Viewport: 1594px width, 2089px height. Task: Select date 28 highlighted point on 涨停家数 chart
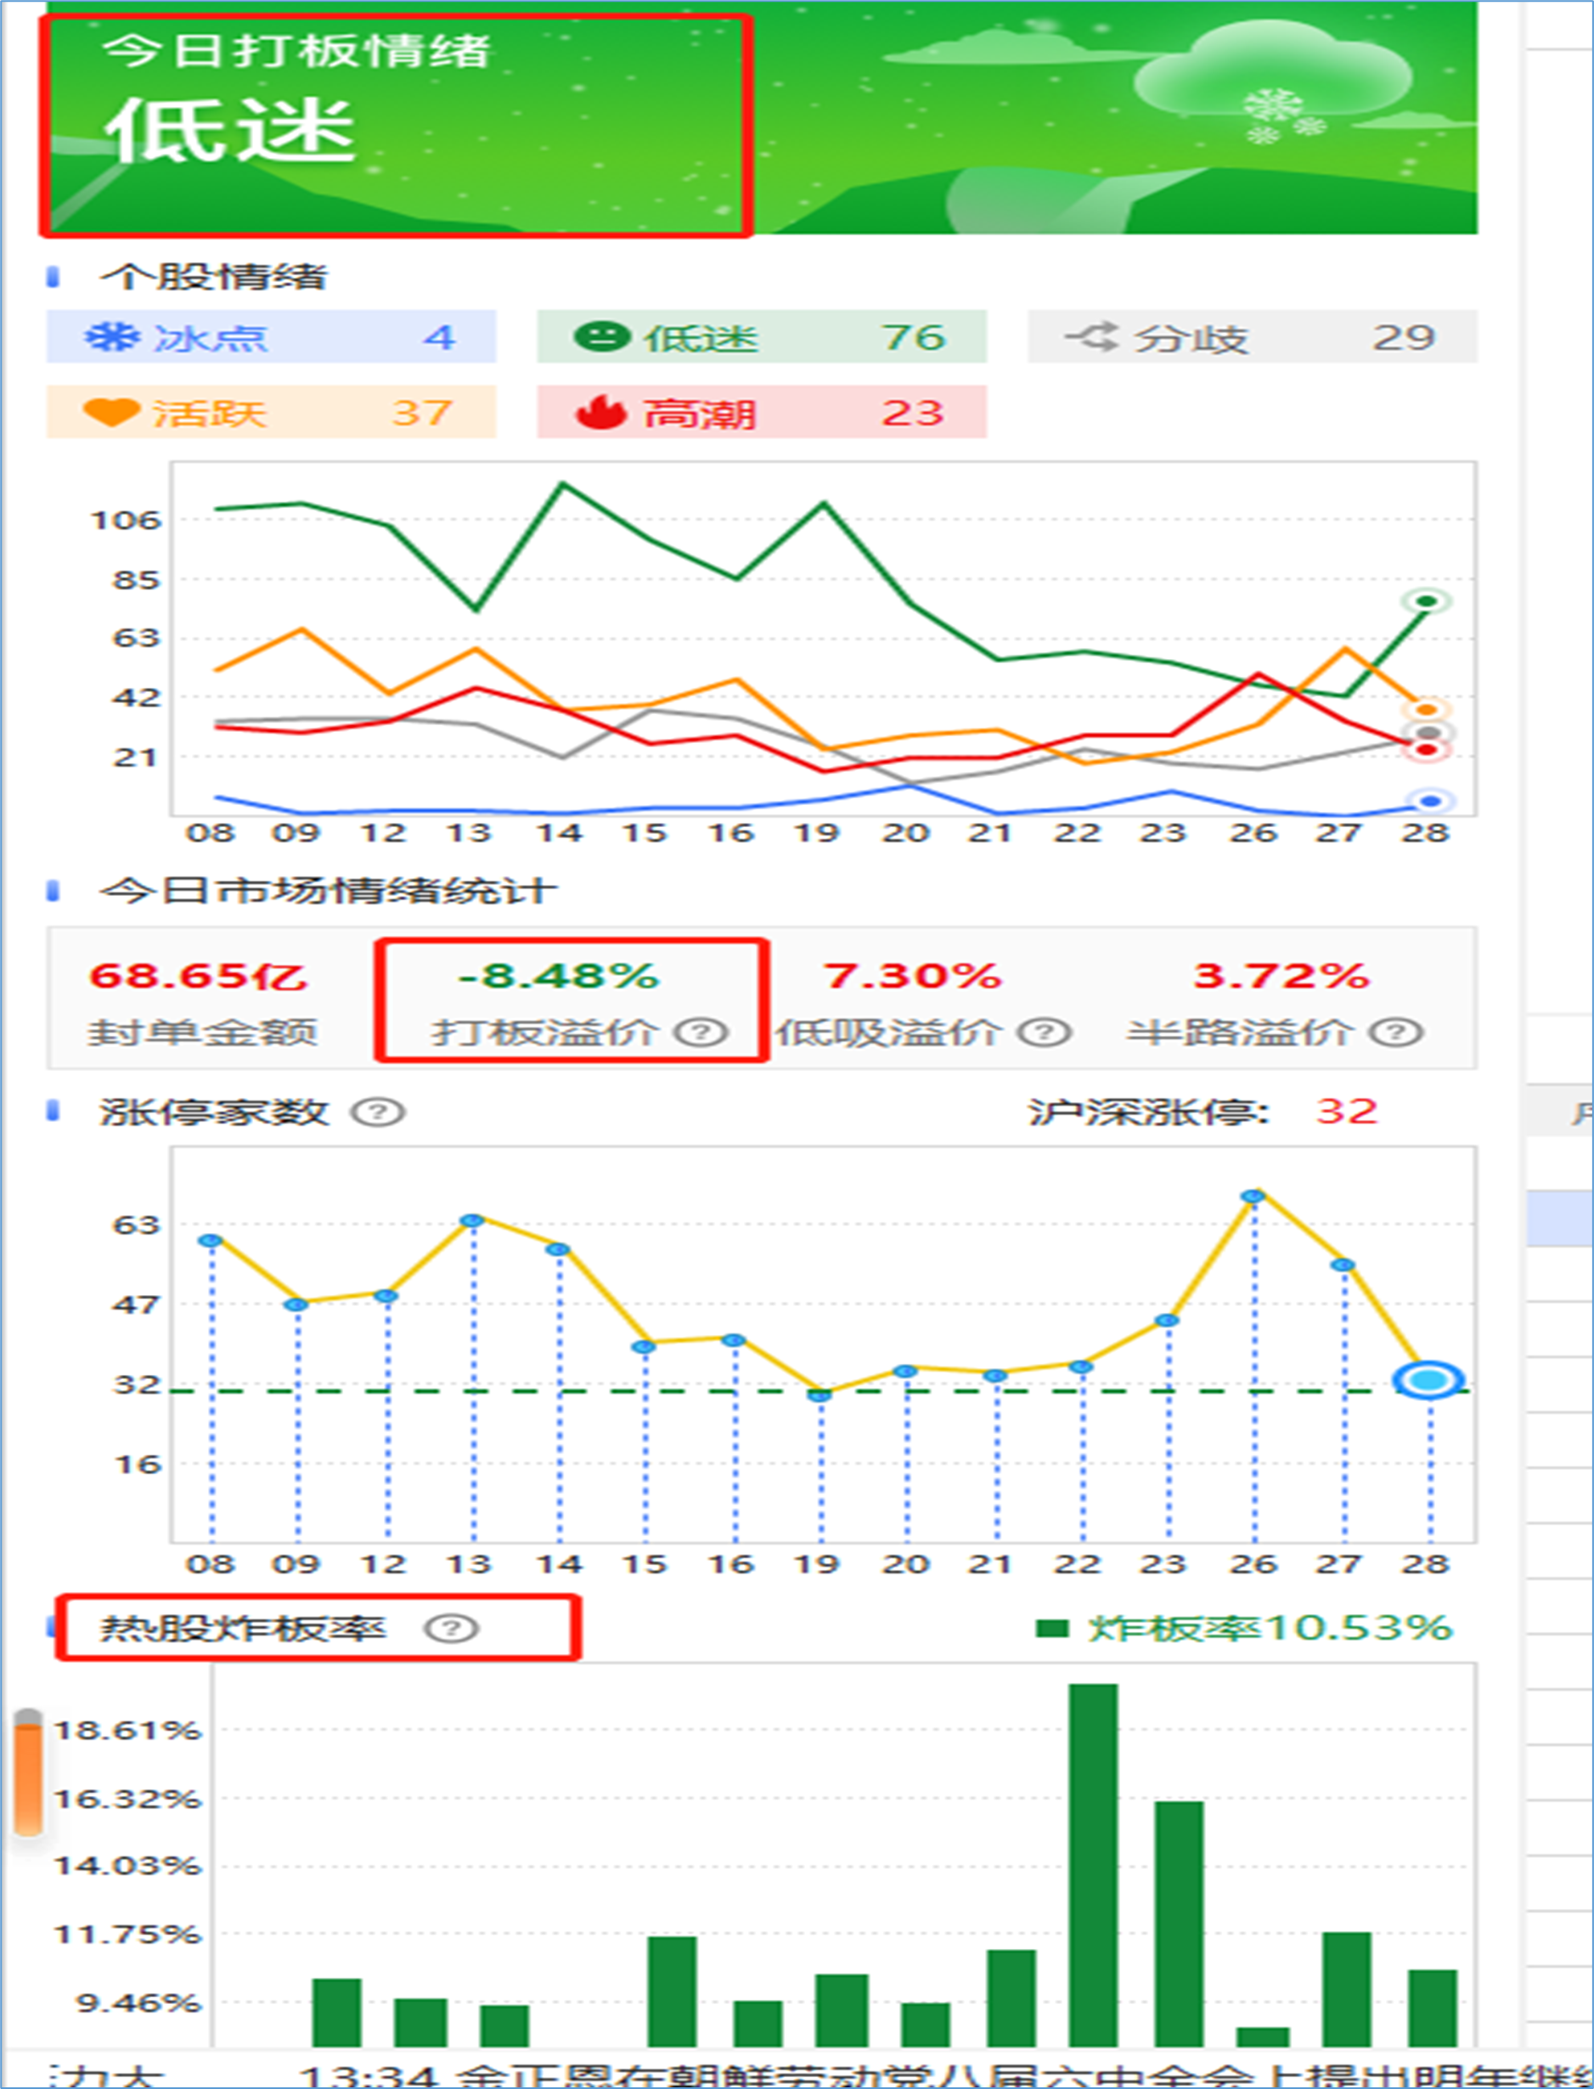coord(1429,1380)
